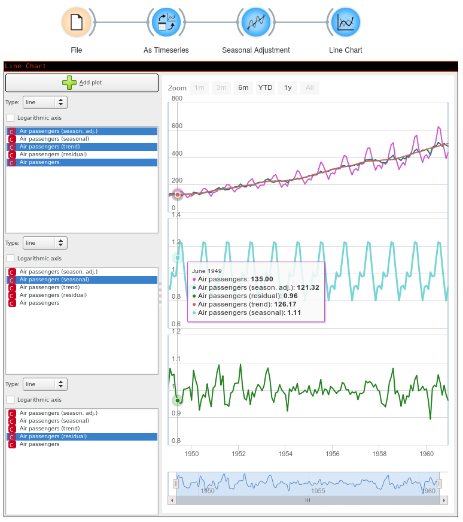Click right handle of range navigator

[439, 483]
